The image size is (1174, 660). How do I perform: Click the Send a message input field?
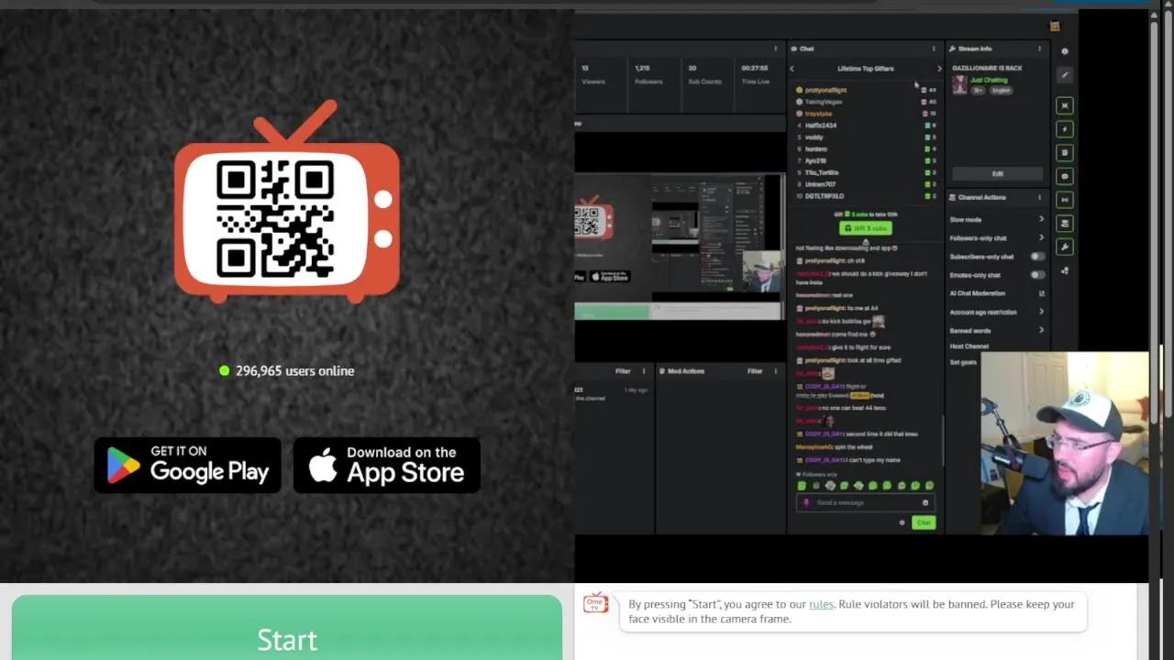point(864,502)
